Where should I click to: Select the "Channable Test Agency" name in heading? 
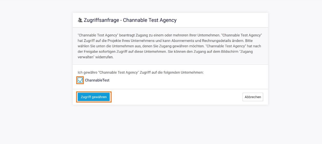click(x=150, y=20)
